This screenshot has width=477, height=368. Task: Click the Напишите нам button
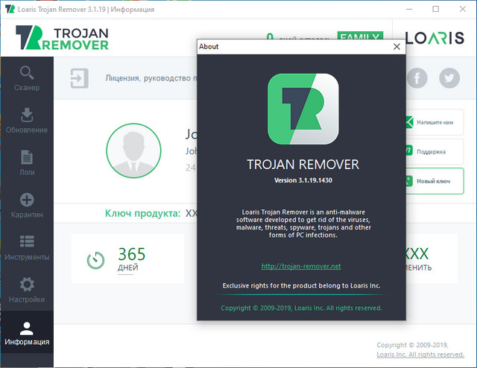[435, 122]
